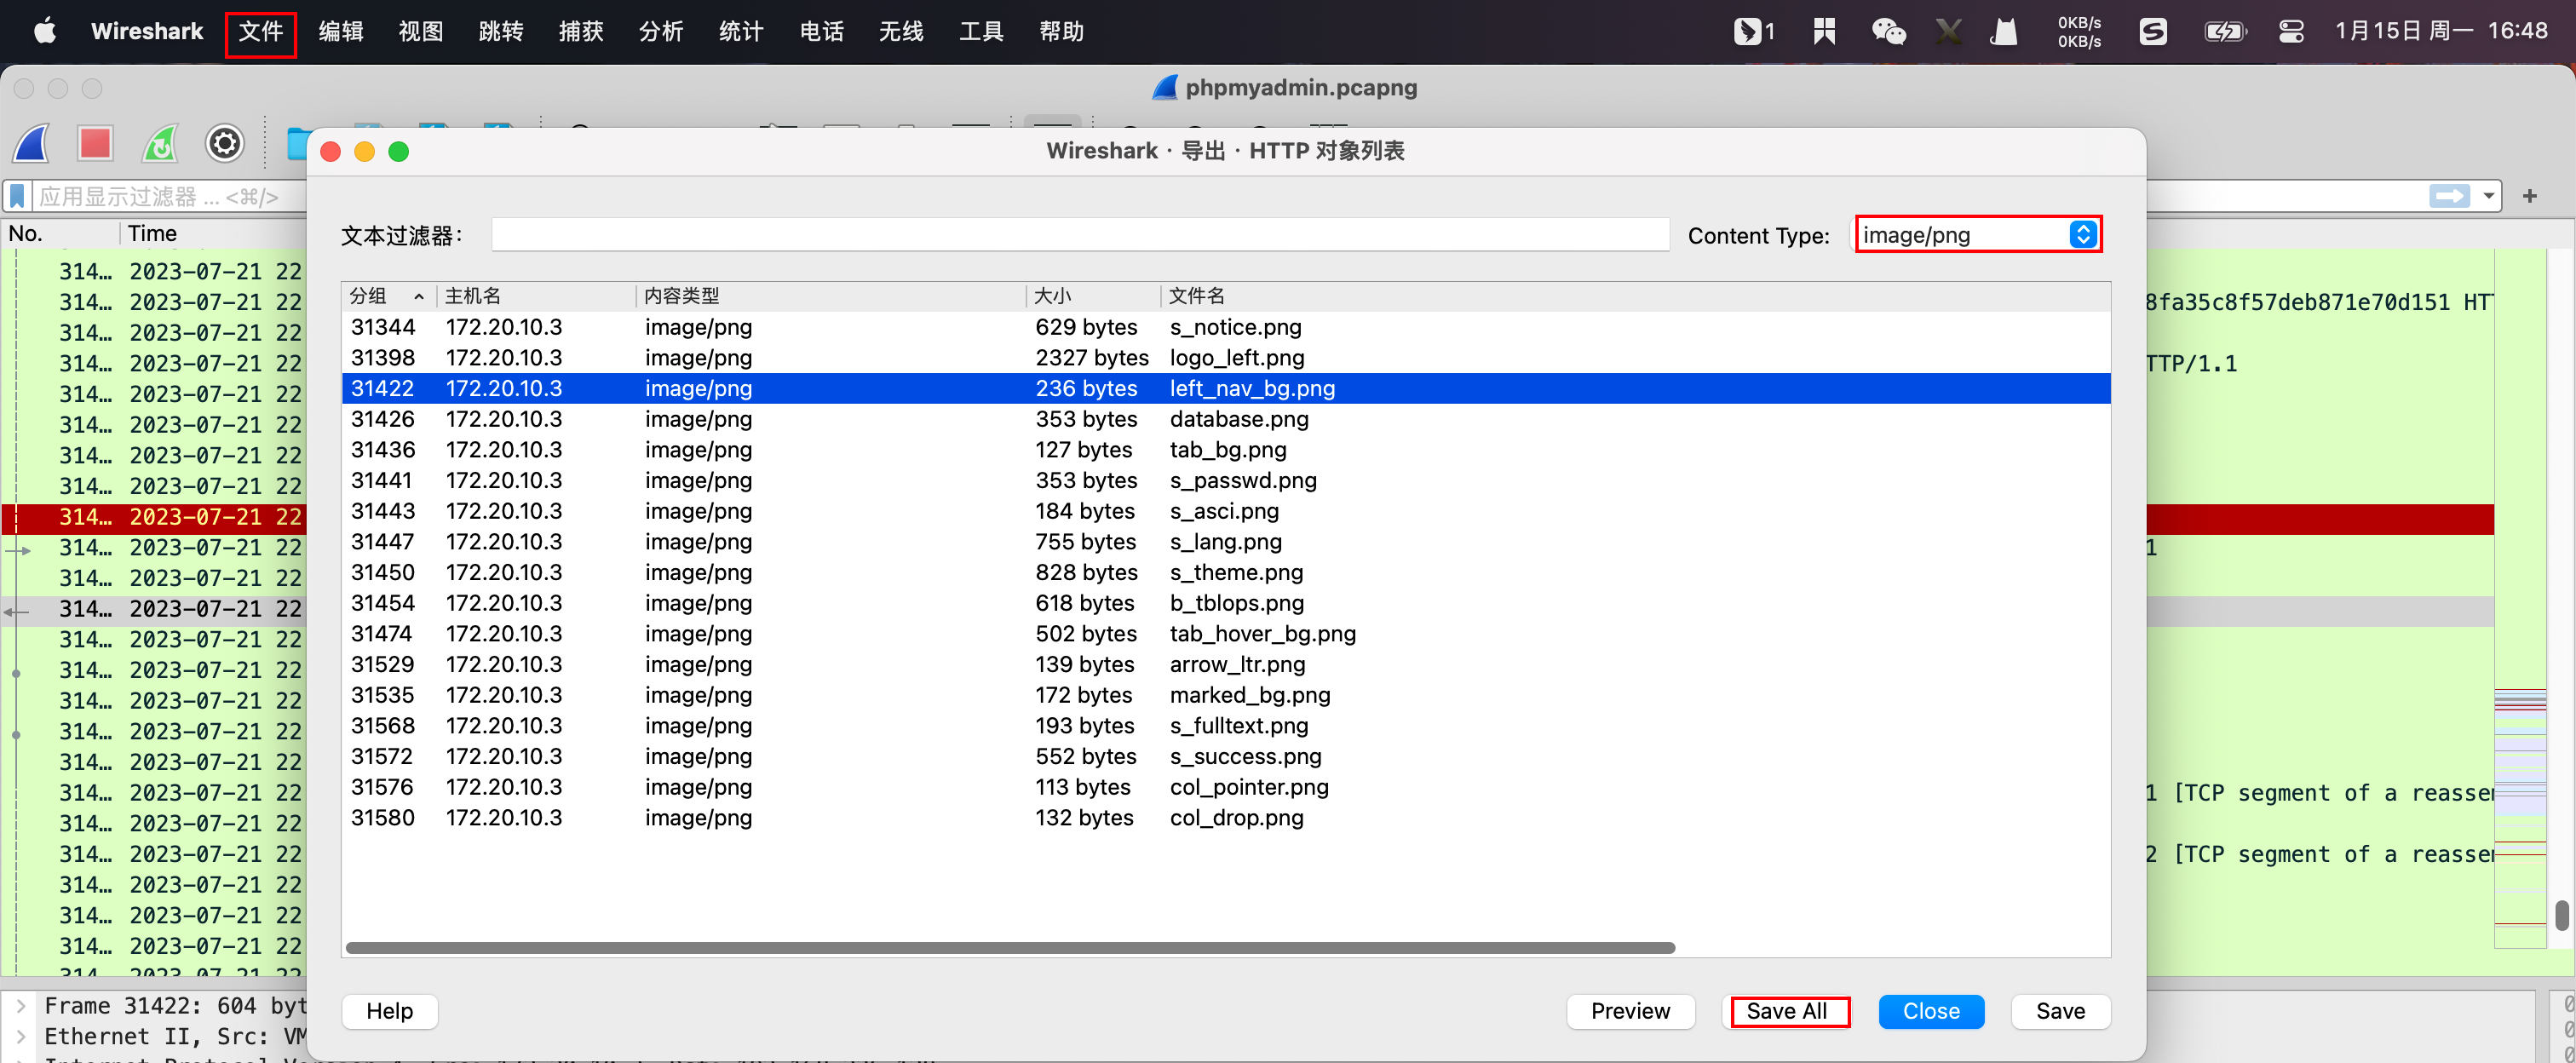Select the b_tblops.png row
The height and width of the screenshot is (1063, 2576).
pyautogui.click(x=1226, y=603)
